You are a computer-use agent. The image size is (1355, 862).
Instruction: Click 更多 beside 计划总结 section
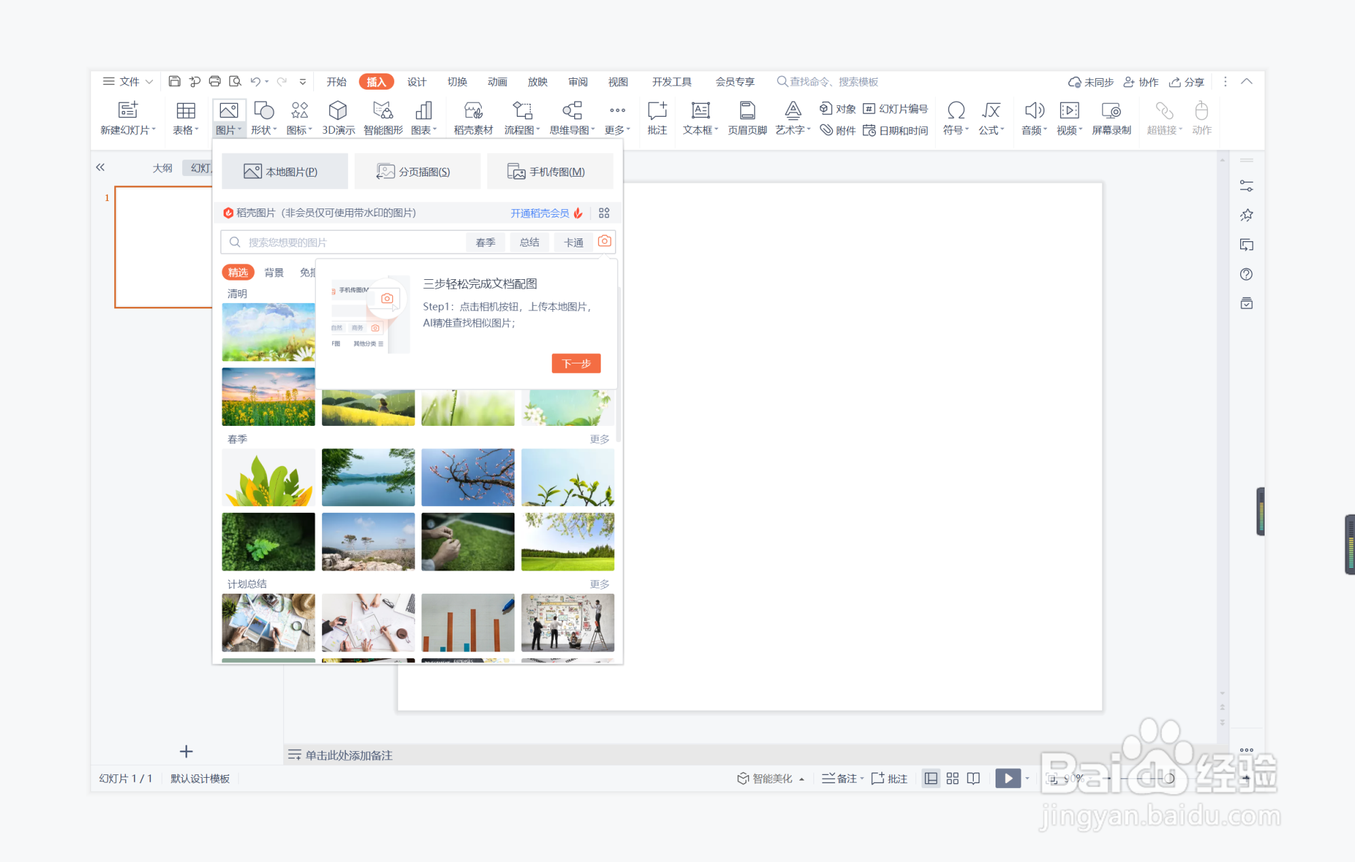pyautogui.click(x=599, y=584)
